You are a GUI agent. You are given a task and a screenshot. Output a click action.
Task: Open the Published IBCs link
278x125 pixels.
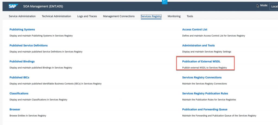point(19,77)
